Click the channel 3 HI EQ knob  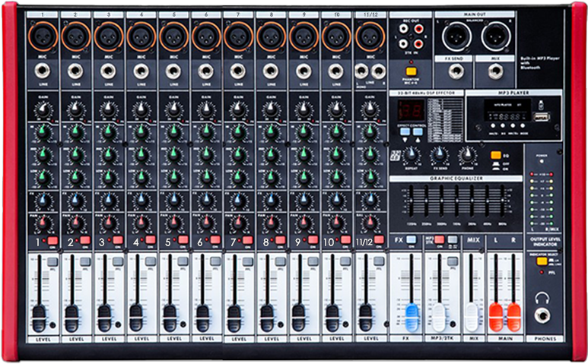[x=108, y=132]
